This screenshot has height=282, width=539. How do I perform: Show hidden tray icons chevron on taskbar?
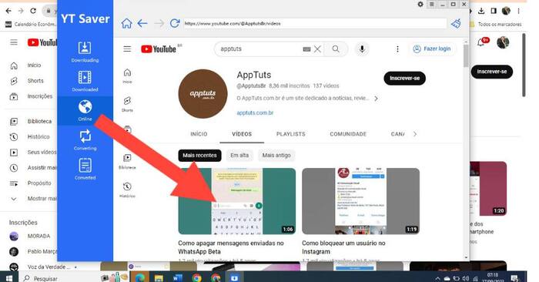437,278
